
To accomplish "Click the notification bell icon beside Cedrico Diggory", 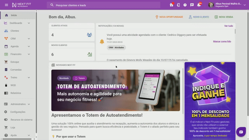I will click(102, 41).
